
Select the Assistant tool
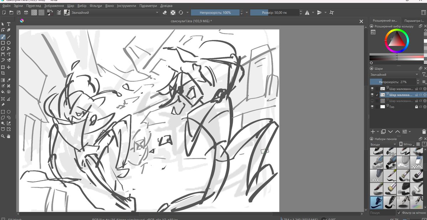[x=3, y=99]
